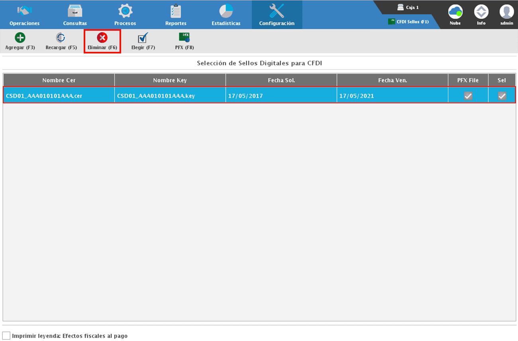Open the Consultas menu

tap(75, 15)
